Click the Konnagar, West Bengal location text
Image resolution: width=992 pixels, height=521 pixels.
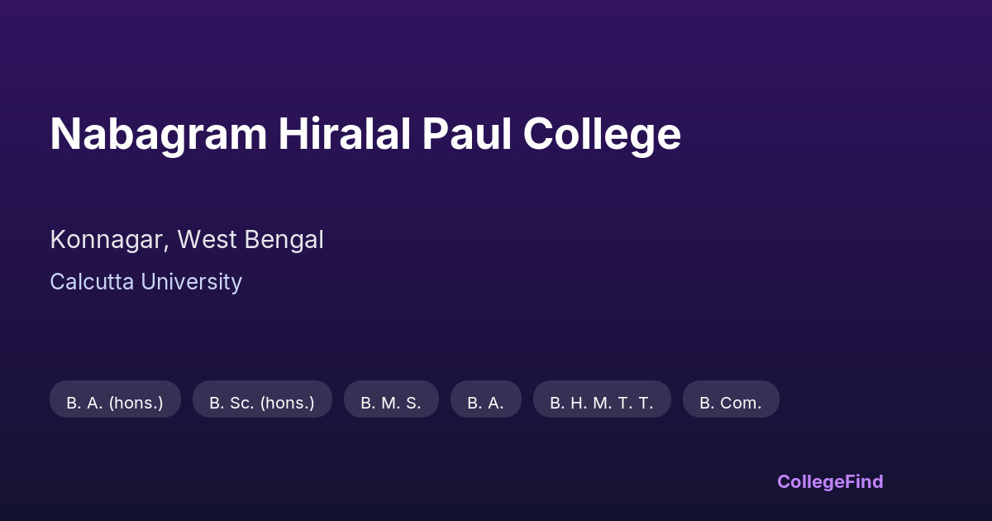[x=187, y=240]
